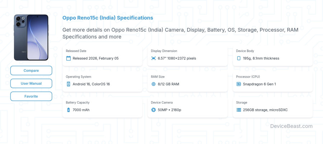Select the text "Android 16, ColorOS 16"
Viewport: 323px width, 144px height.
point(91,84)
